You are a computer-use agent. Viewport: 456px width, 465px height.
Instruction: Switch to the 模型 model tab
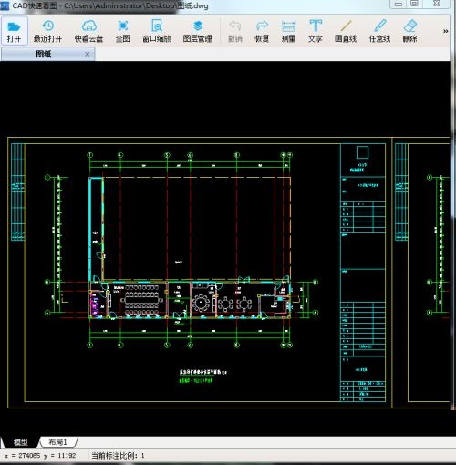[21, 442]
